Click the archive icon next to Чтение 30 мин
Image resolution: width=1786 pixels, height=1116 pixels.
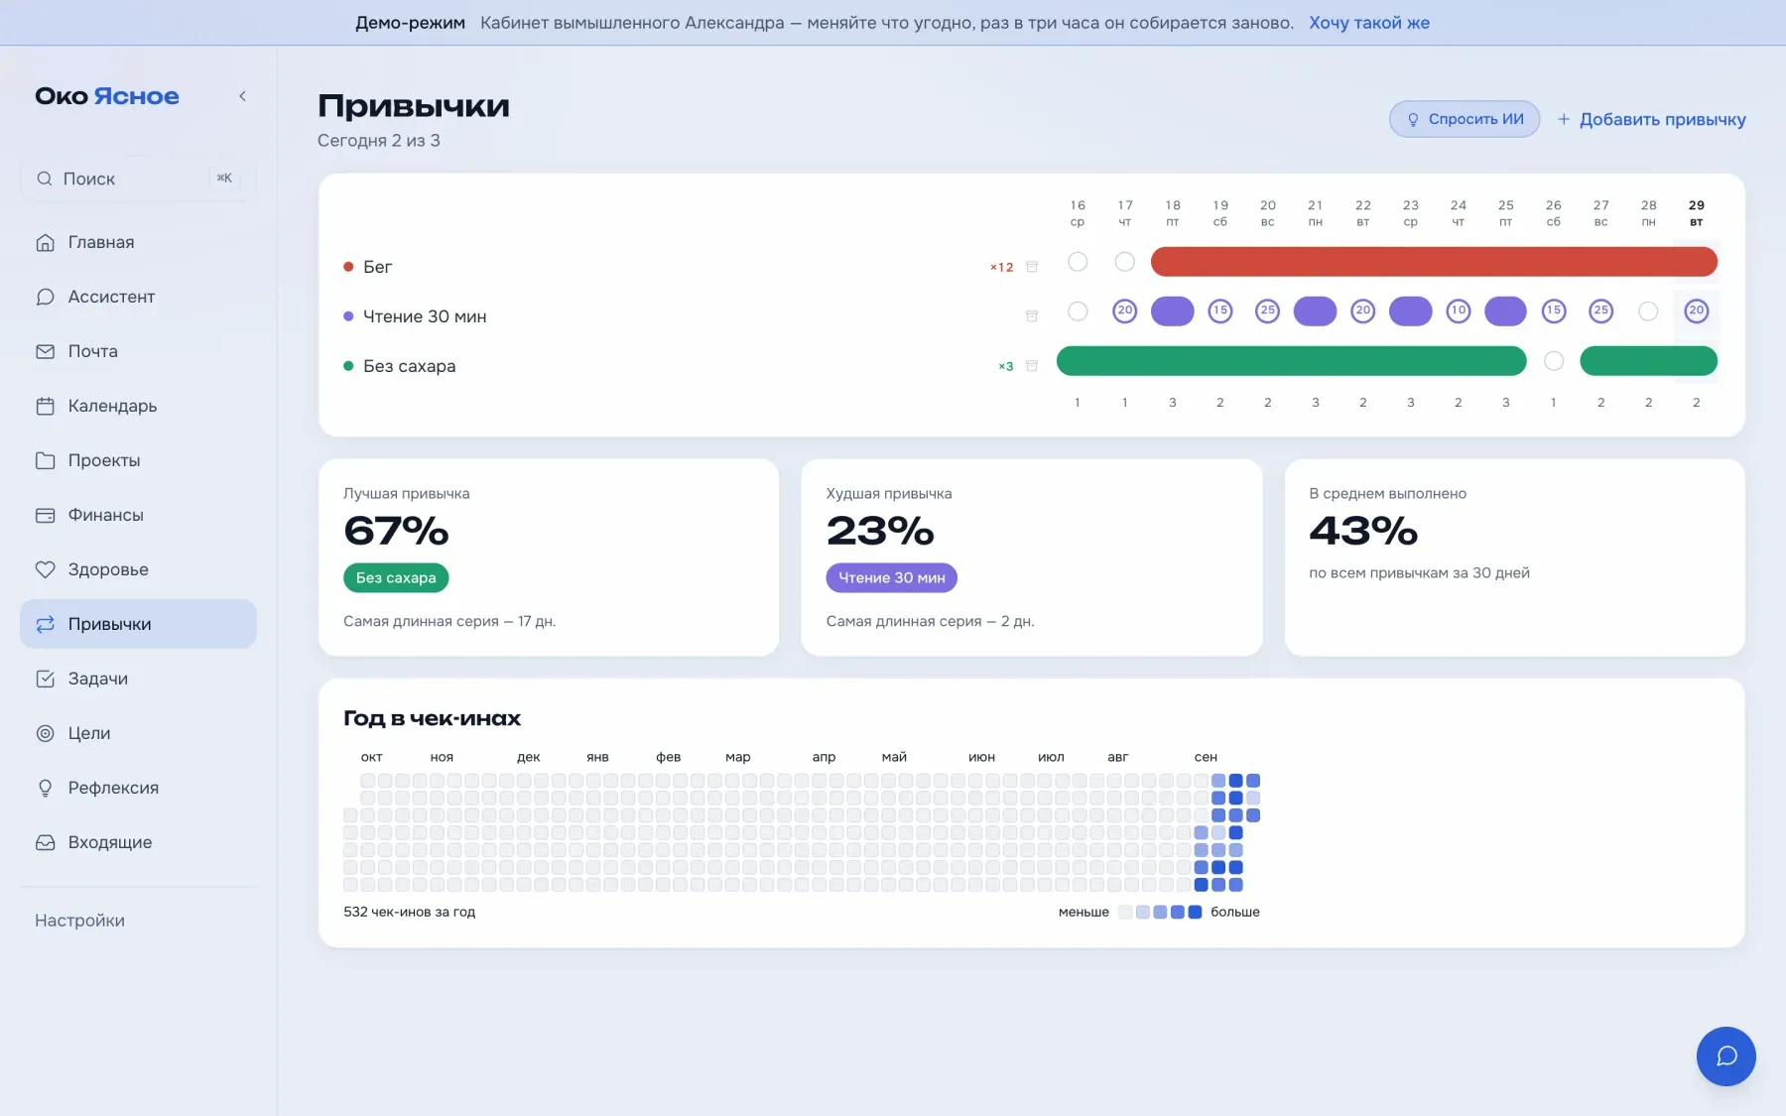click(x=1032, y=315)
